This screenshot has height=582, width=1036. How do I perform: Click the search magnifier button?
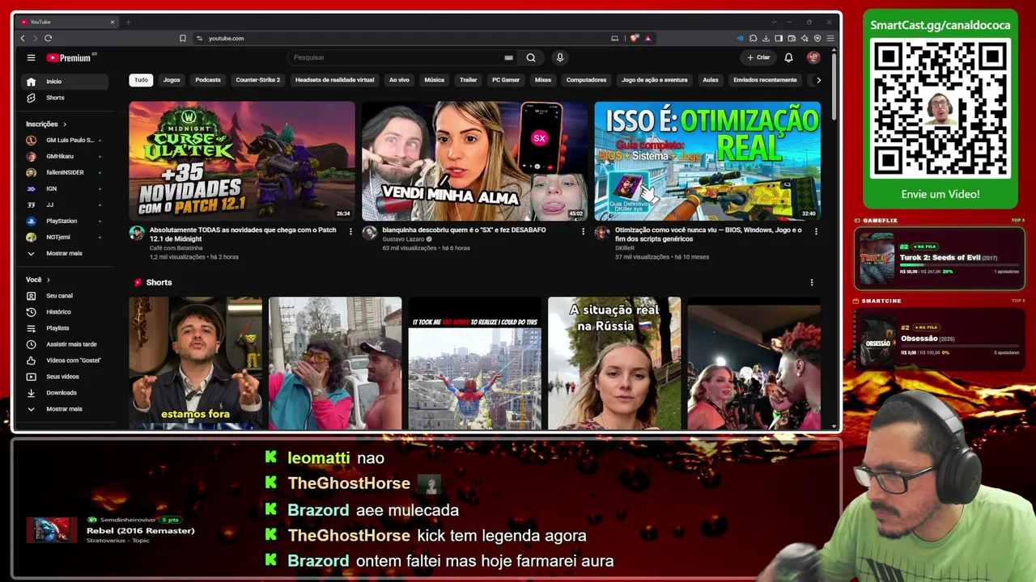[531, 57]
